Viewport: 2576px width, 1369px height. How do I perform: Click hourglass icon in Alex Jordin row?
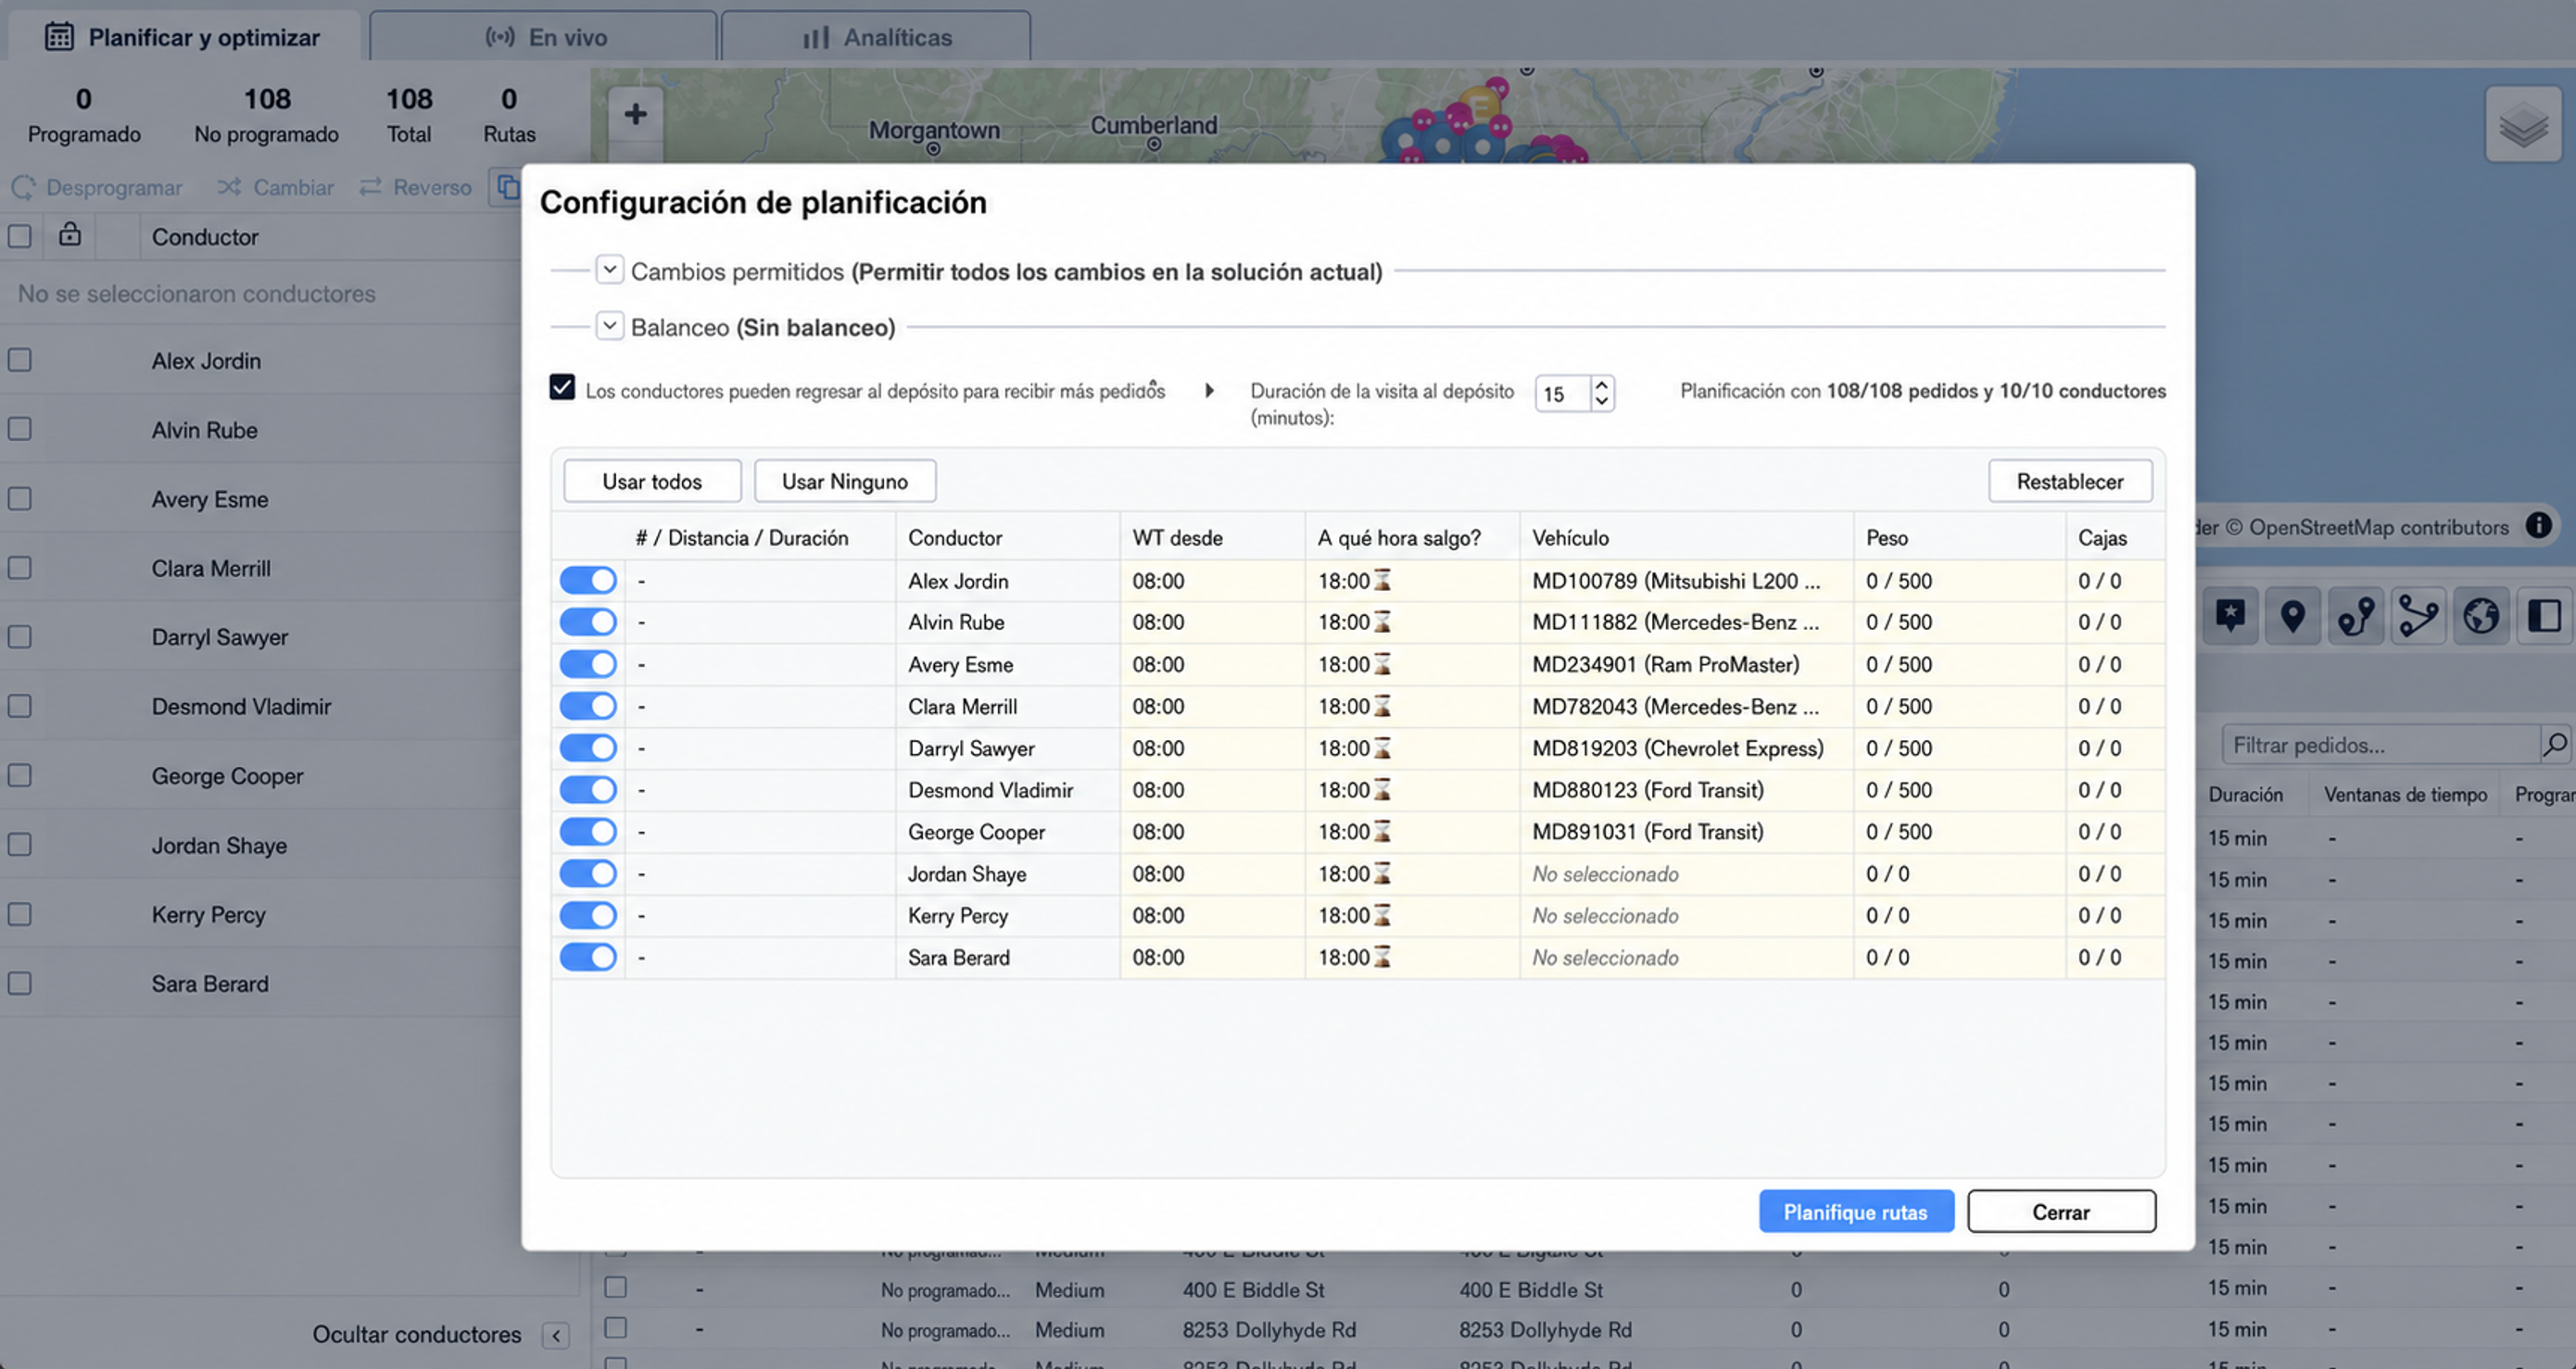coord(1382,581)
